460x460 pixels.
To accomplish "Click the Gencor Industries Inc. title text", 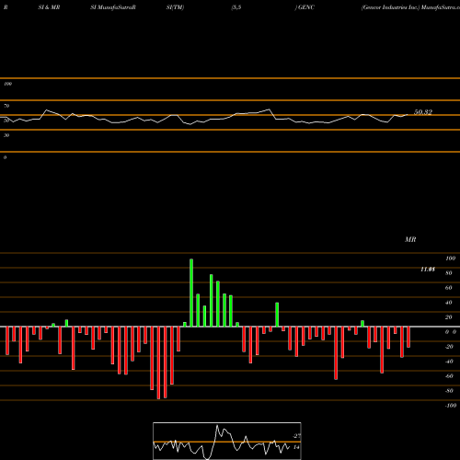I will tap(390, 7).
